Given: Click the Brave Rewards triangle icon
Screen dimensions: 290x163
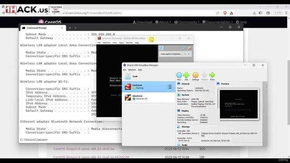Looking at the screenshot, I should 232,13.
